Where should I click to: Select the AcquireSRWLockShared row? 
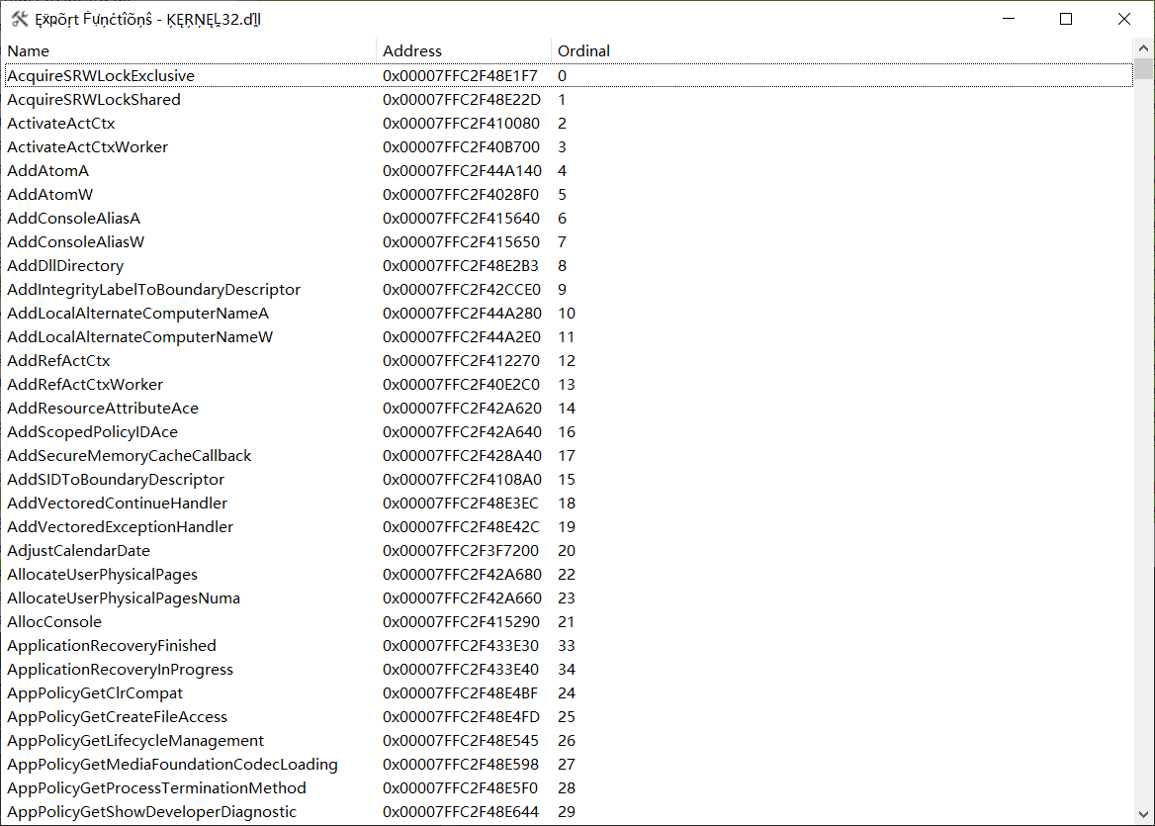point(569,100)
